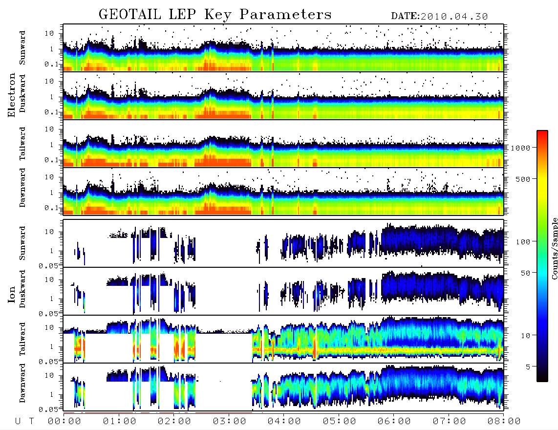Viewport: 558px width, 430px height.
Task: Select the Ion Dawnward axis label
Action: (x=22, y=383)
